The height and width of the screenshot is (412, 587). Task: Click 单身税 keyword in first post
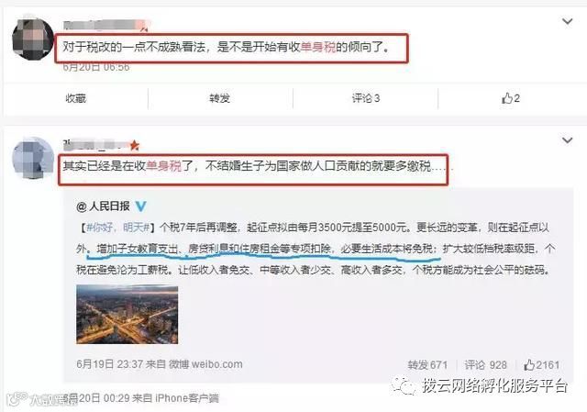click(318, 47)
